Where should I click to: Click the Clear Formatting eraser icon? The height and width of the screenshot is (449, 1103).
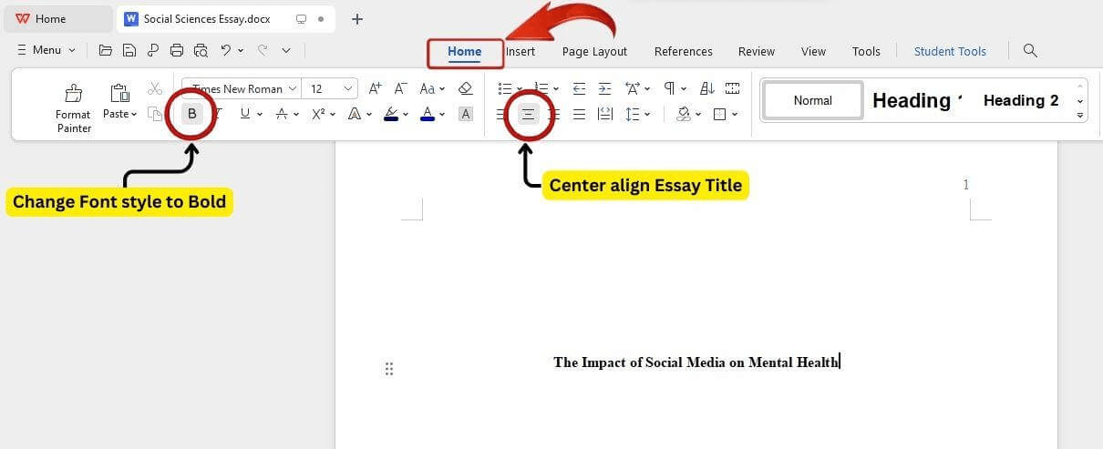(x=465, y=88)
